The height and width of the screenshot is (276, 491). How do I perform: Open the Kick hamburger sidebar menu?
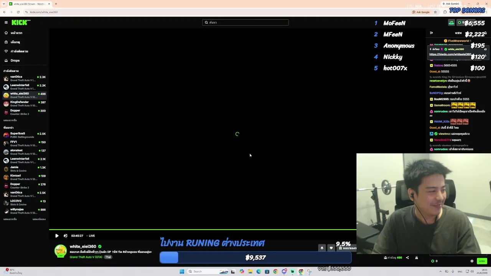coord(6,23)
